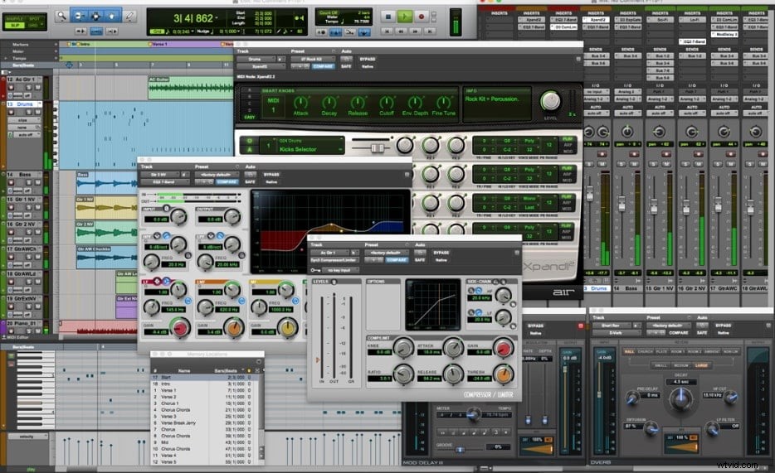
Task: Record-arm the Ac Gtr 1 track
Action: pyautogui.click(x=11, y=87)
